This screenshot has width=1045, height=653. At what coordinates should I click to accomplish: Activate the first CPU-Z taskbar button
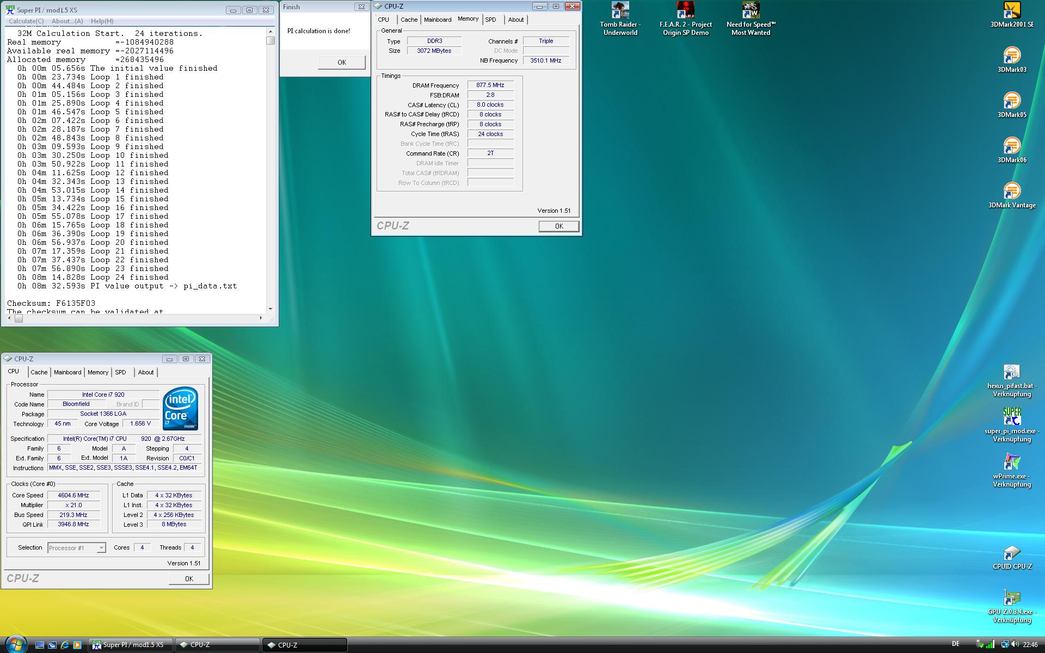(x=218, y=645)
